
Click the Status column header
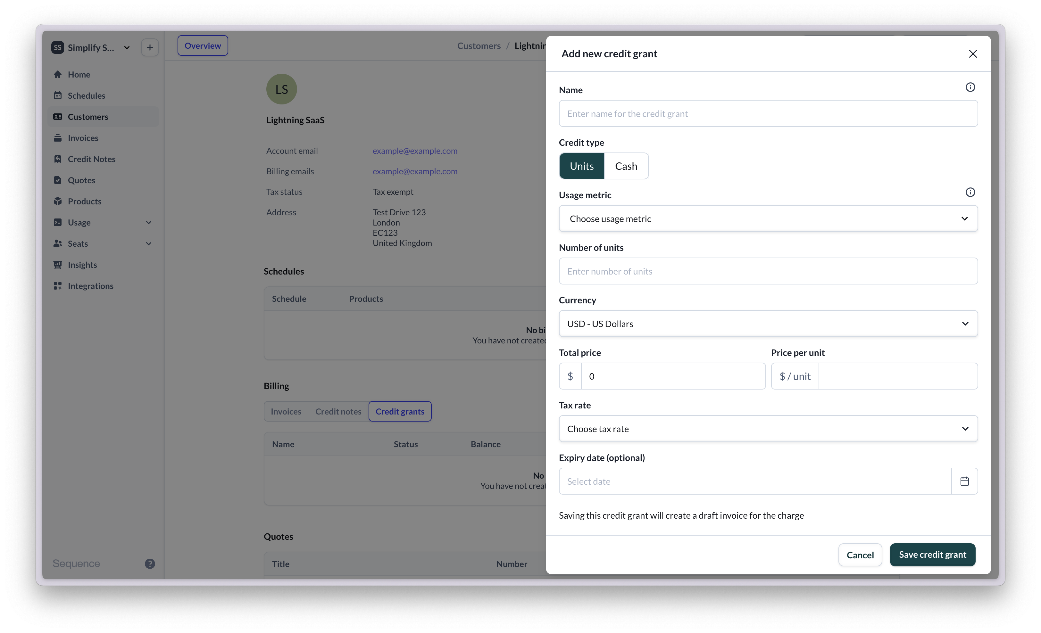point(405,444)
